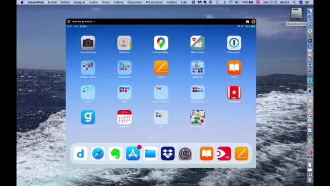The width and height of the screenshot is (330, 186).
Task: Open the Insérer menu
Action: pyautogui.click(x=93, y=3)
